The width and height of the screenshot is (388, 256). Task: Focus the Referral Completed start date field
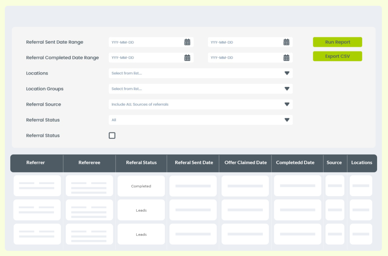pyautogui.click(x=151, y=58)
